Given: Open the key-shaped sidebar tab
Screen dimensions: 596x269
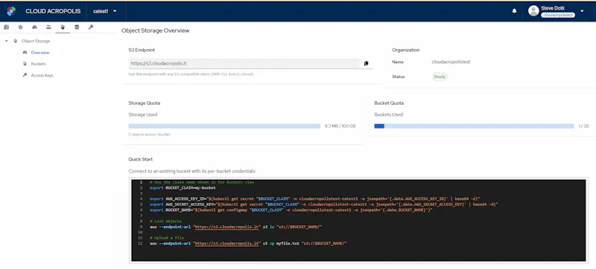Looking at the screenshot, I should [x=91, y=27].
